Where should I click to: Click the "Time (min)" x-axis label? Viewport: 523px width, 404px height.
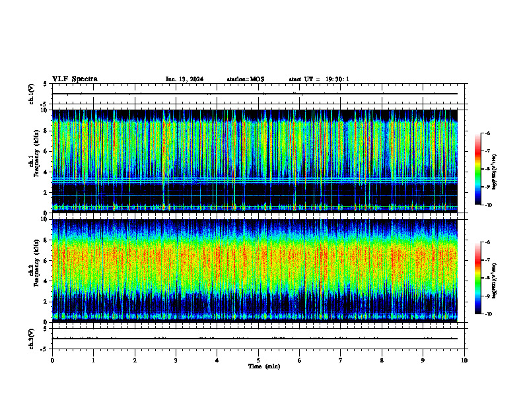264,366
